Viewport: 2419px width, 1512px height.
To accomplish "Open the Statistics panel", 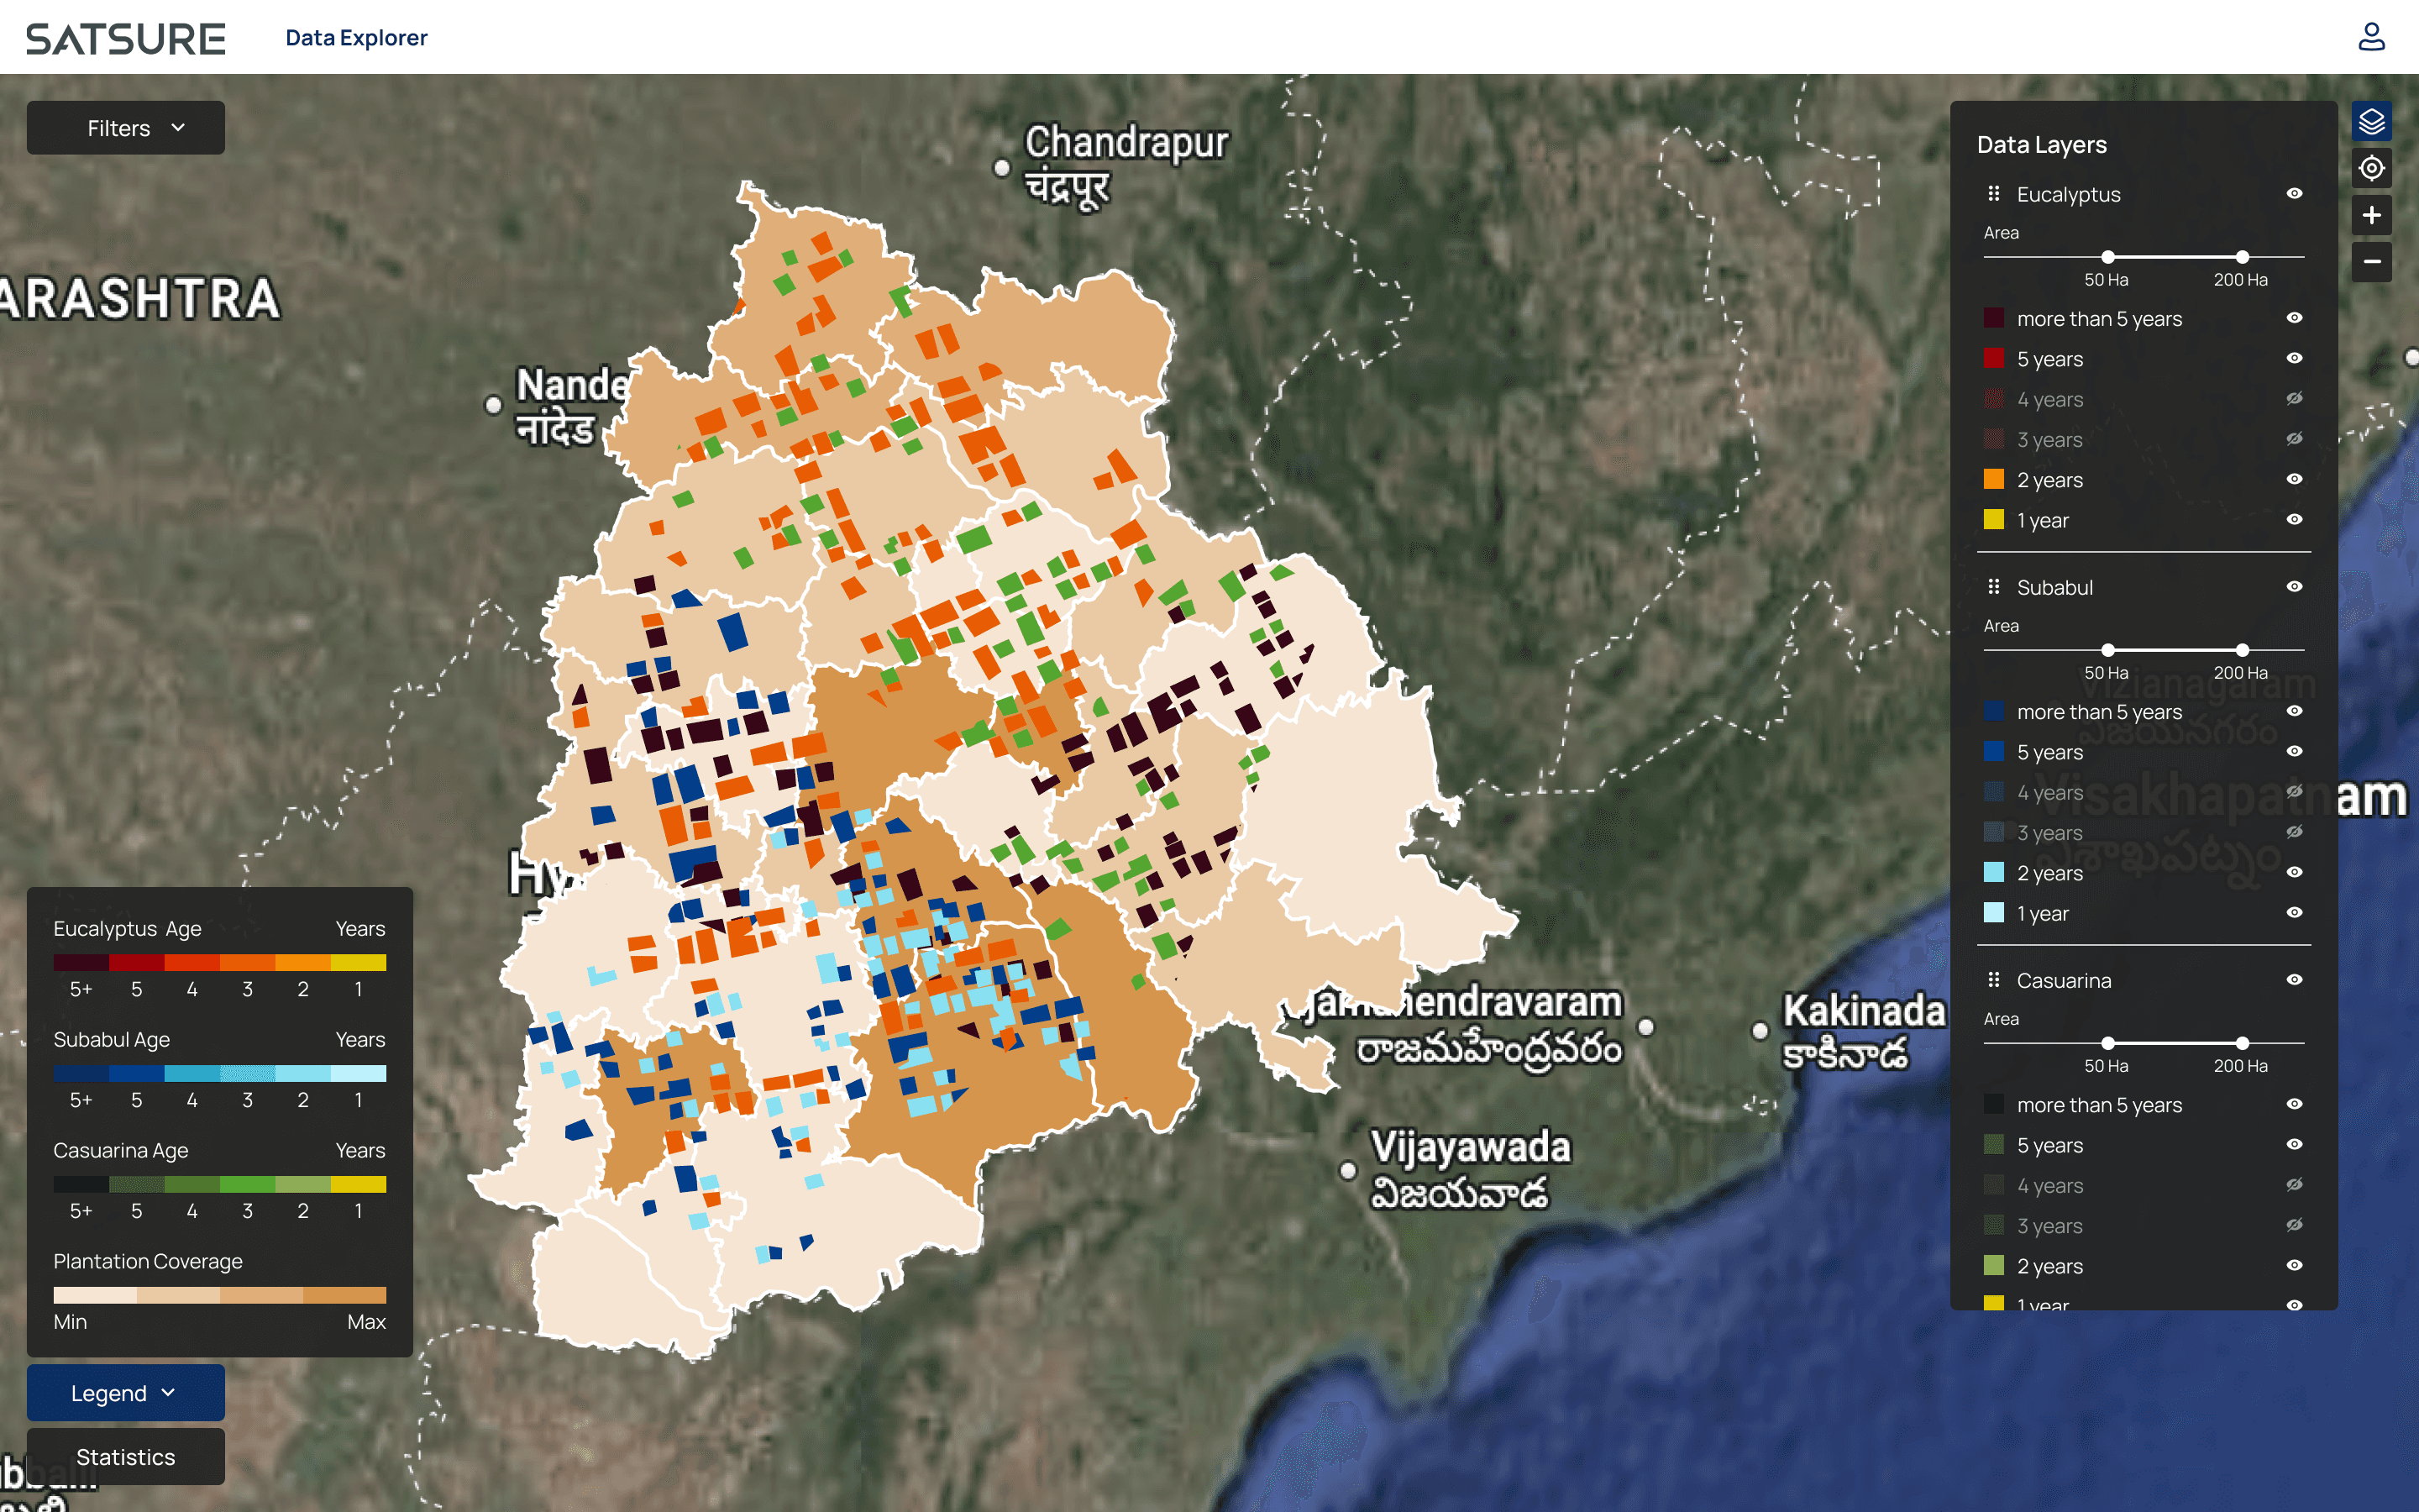I will 126,1457.
